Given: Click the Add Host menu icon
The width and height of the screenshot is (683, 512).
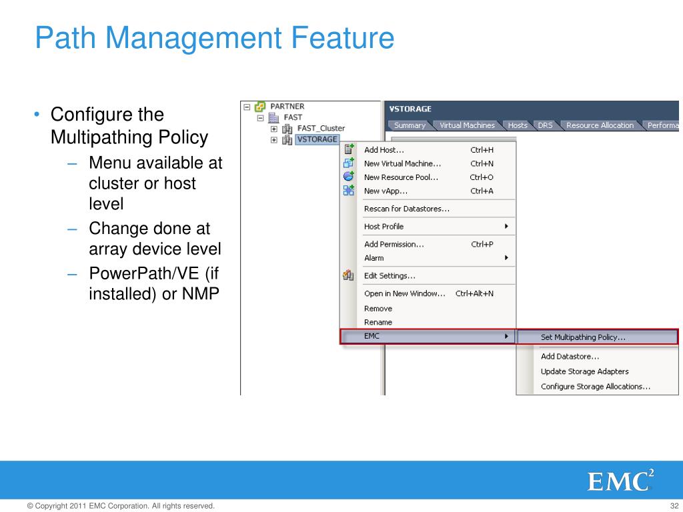Looking at the screenshot, I should [x=348, y=149].
